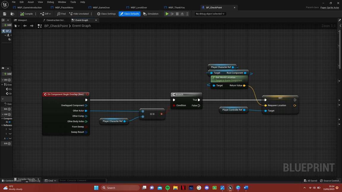Open the Viewport tab
Viewport: 342px width, 192px height.
pos(22,20)
